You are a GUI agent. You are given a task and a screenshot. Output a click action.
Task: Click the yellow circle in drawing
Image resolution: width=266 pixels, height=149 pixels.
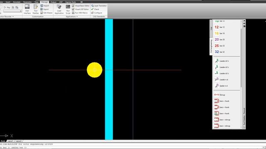click(x=94, y=70)
